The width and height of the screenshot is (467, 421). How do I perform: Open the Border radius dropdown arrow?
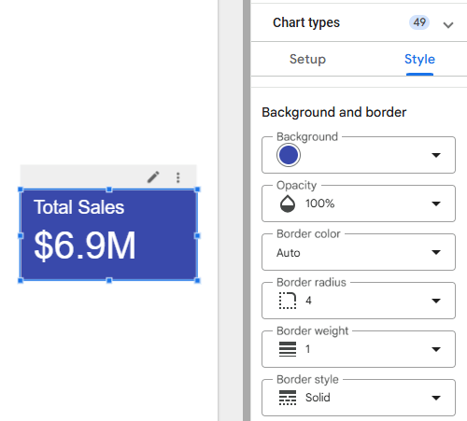pyautogui.click(x=436, y=301)
